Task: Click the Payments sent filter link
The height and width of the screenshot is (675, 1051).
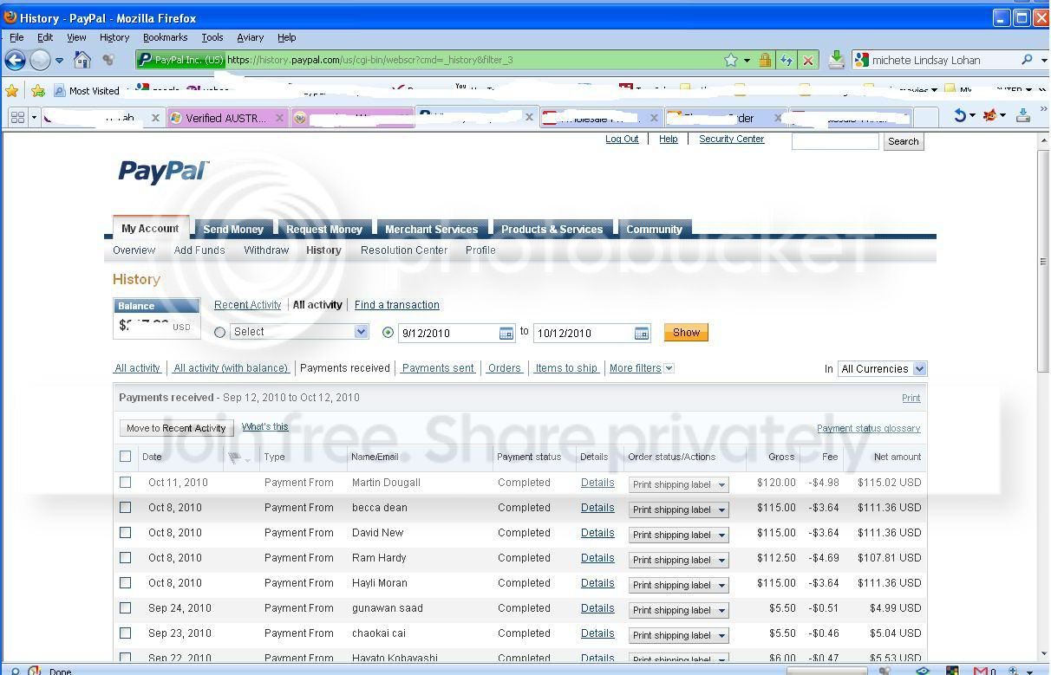Action: pos(438,368)
